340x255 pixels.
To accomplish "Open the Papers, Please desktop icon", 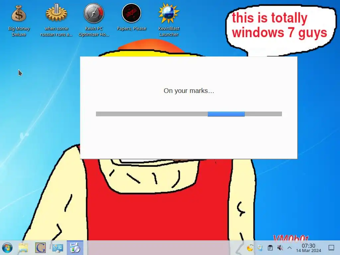I will pos(131,17).
